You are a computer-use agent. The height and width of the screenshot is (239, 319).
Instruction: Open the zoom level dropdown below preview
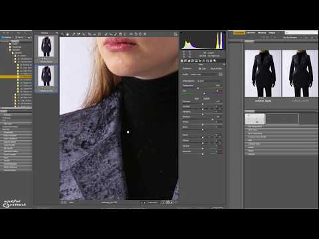pos(71,202)
